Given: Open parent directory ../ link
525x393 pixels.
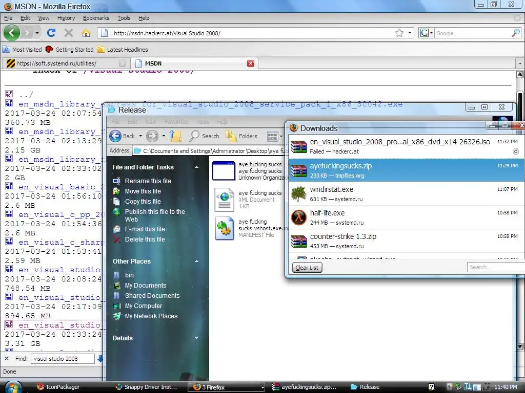Looking at the screenshot, I should [26, 95].
